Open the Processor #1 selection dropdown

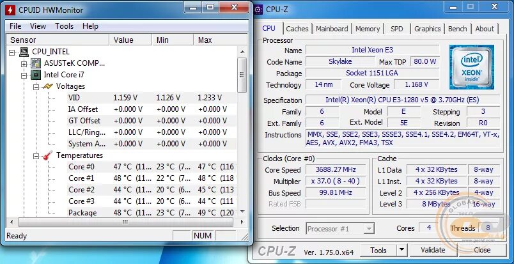[369, 229]
